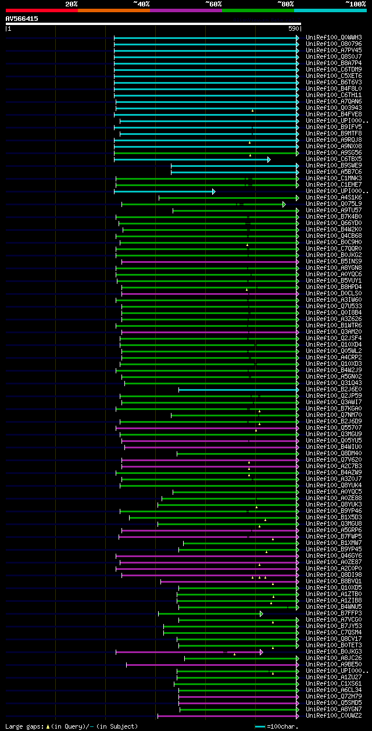372x731 pixels.
Task: Select the UniRef100_B4F8L0 label
Action: point(334,88)
